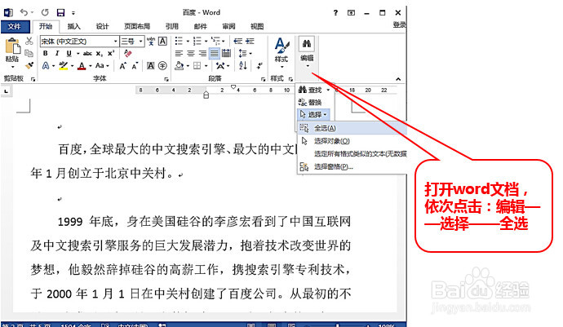Click the numbered list icon
The image size is (563, 327).
pyautogui.click(x=197, y=41)
